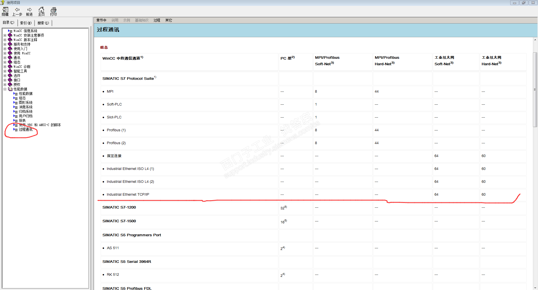Click the 隐藏 (Hide) toolbar icon

(x=5, y=10)
